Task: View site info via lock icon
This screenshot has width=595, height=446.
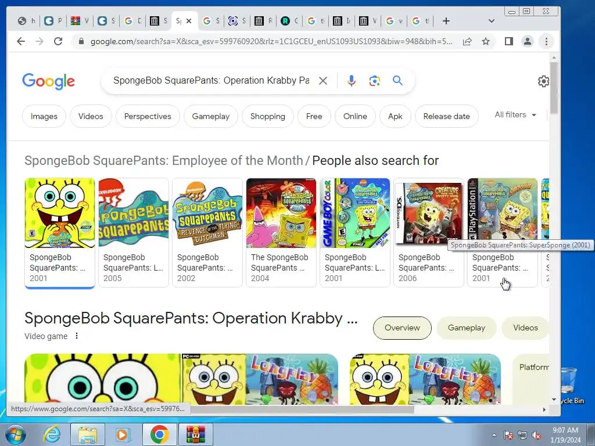Action: point(81,41)
